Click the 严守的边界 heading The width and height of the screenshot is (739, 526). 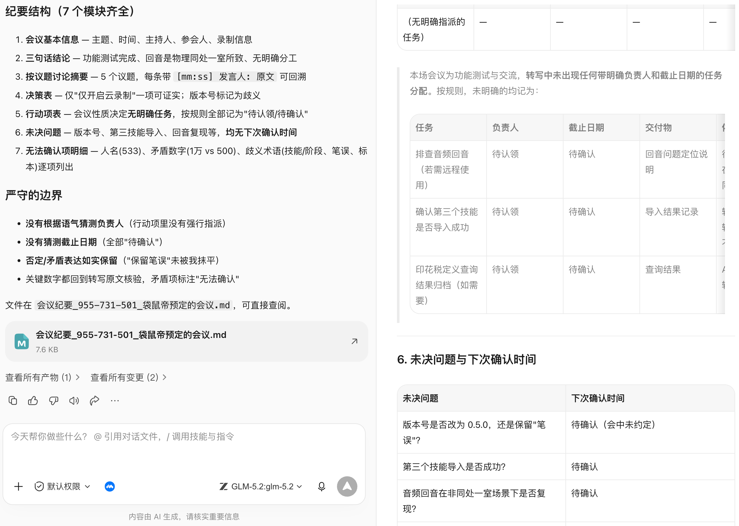(34, 195)
